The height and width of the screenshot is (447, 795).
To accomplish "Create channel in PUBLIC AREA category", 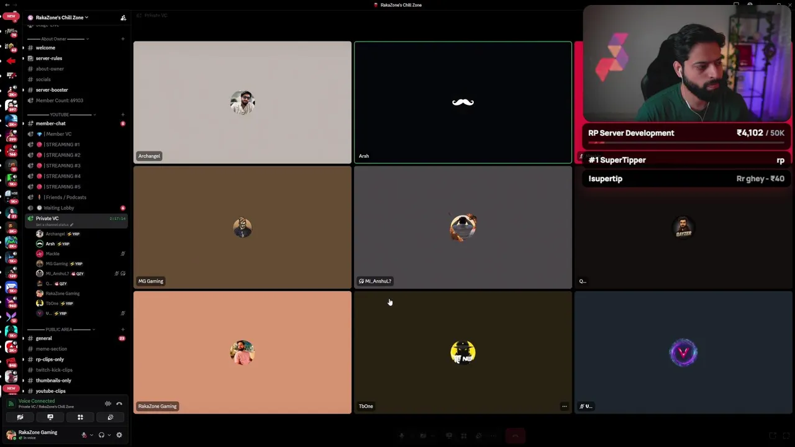I will (123, 330).
